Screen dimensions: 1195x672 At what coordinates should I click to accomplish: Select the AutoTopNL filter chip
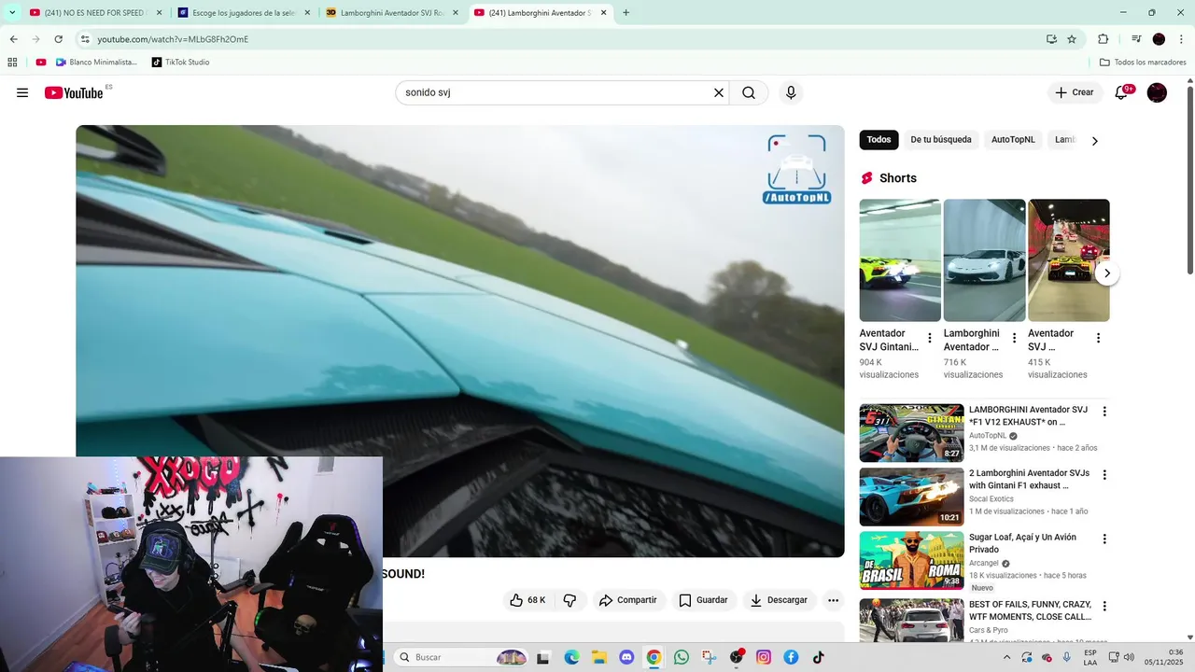coord(1013,140)
